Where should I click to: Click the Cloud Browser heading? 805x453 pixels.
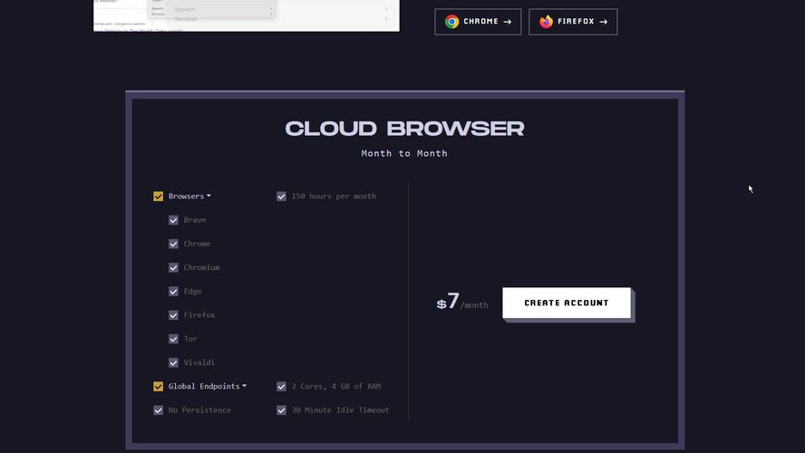coord(404,129)
